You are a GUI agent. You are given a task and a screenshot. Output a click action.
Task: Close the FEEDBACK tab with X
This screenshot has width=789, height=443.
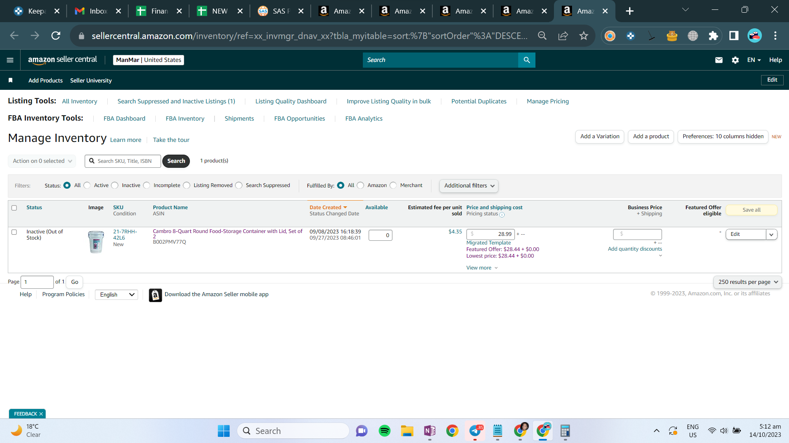[41, 414]
